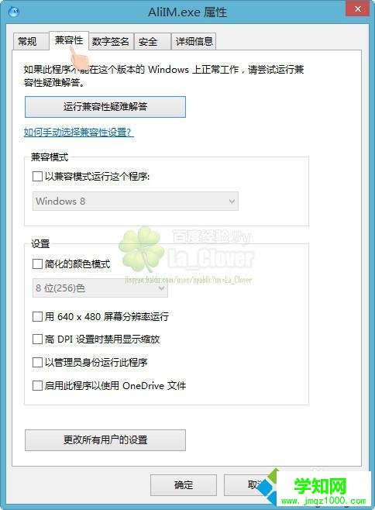Click the AliIM app icon in title bar
The width and height of the screenshot is (375, 510).
tap(14, 12)
